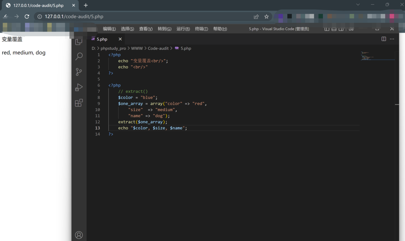The image size is (405, 241).
Task: Open the 查看(V) menu
Action: [x=146, y=29]
